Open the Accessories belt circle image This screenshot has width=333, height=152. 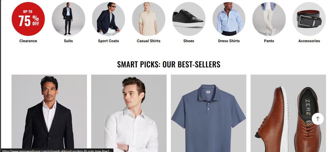coord(309,19)
